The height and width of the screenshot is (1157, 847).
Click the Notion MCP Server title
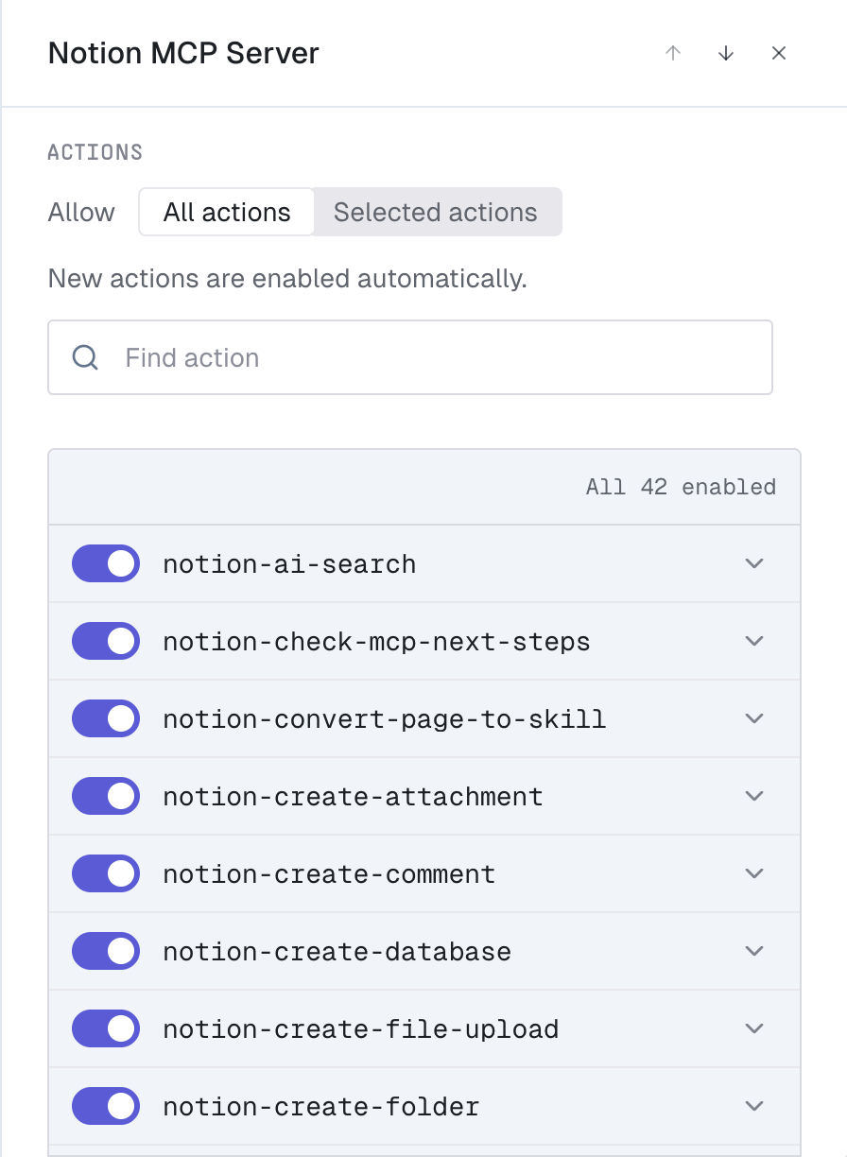click(183, 53)
